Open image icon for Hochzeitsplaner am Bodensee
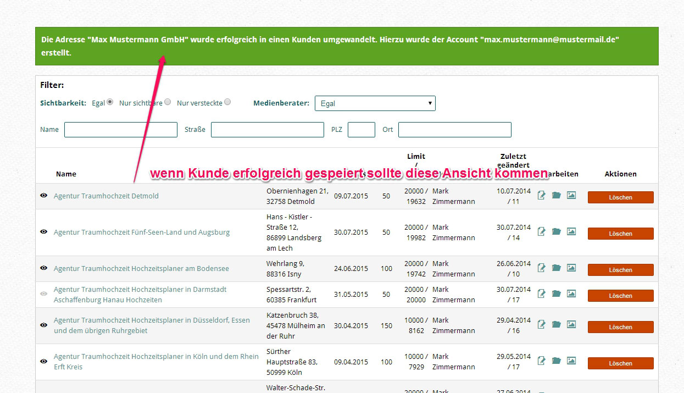Screen dimensions: 684x393 point(571,268)
